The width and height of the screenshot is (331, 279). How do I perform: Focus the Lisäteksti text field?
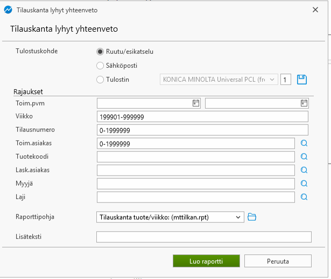203,237
